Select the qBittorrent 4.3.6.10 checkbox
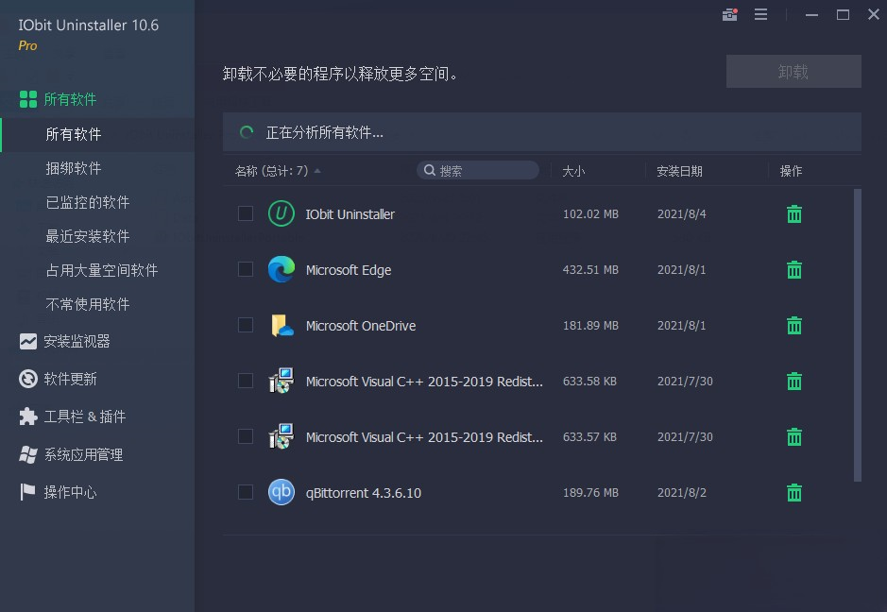This screenshot has height=612, width=887. pyautogui.click(x=245, y=492)
